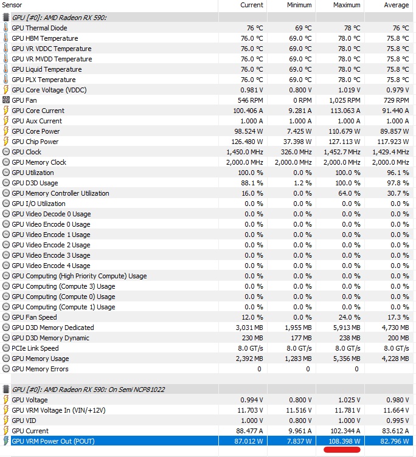Click the lightning icon beside GPU Chip Power
Image resolution: width=416 pixels, height=457 pixels.
point(6,142)
